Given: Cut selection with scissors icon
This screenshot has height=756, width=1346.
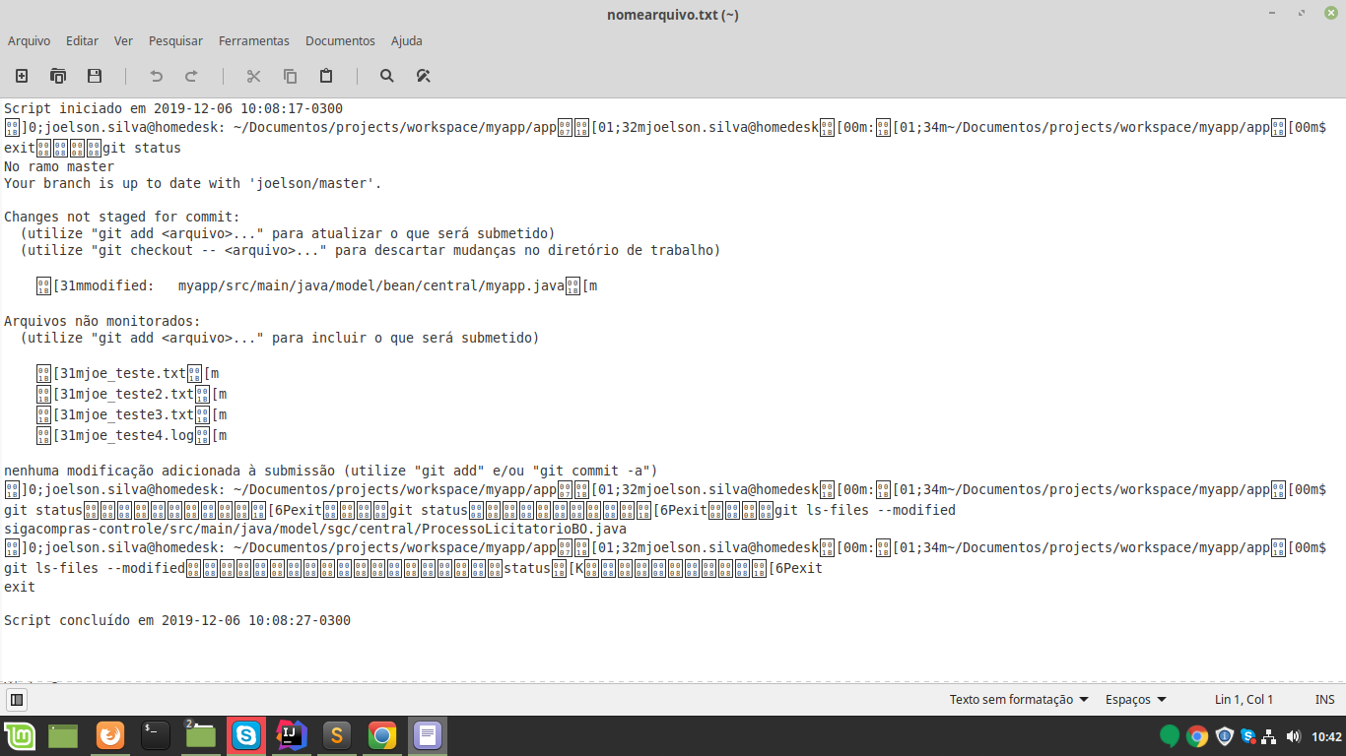Looking at the screenshot, I should [253, 76].
